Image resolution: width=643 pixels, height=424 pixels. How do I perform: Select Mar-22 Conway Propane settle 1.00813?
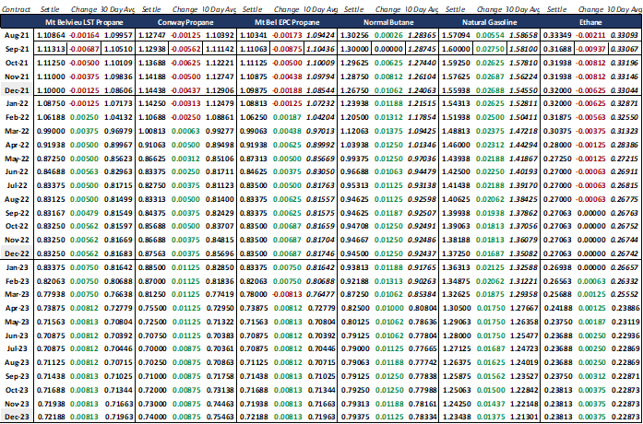coord(152,131)
